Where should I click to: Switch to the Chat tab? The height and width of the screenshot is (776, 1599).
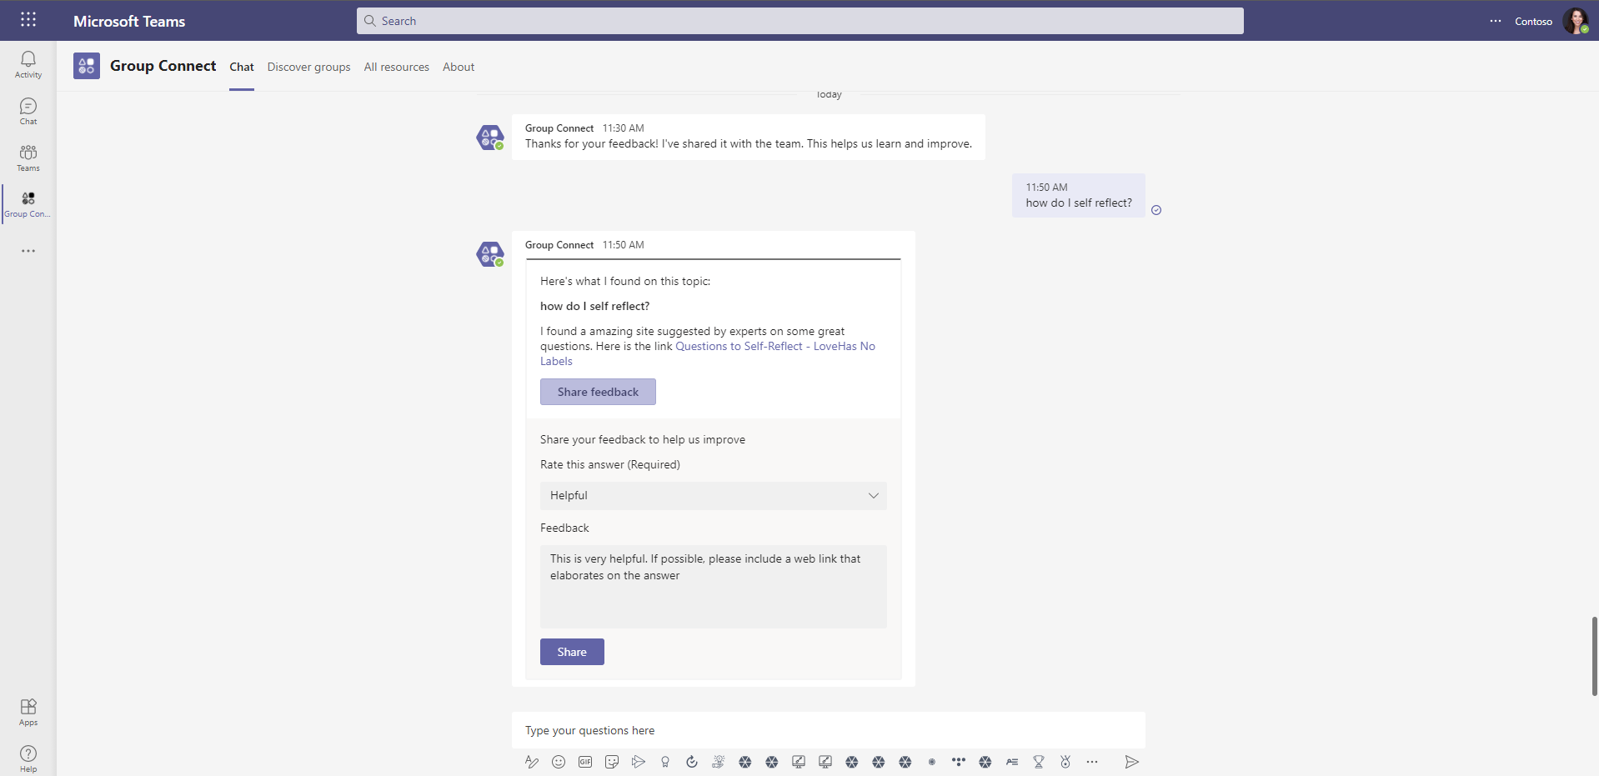(242, 67)
